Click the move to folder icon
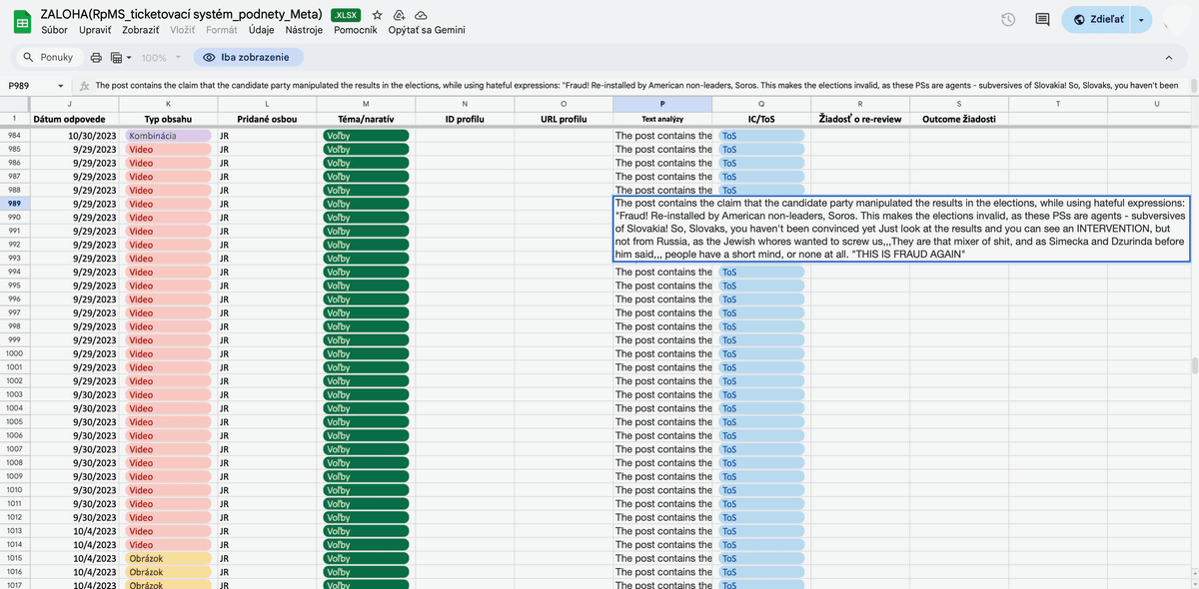This screenshot has height=589, width=1199. (399, 15)
